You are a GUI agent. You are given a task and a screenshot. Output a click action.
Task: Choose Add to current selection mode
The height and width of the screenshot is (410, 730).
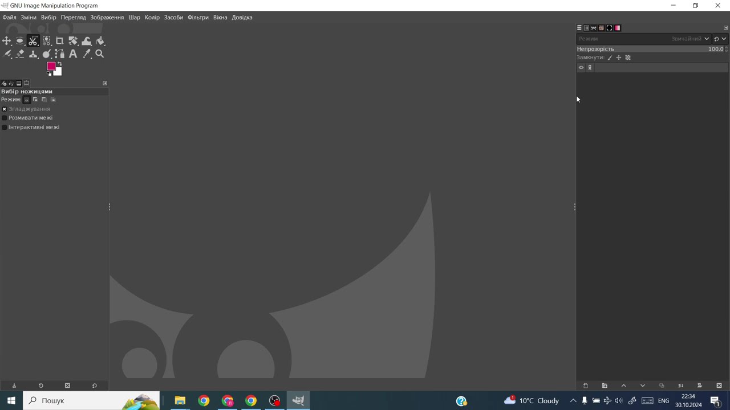(x=35, y=100)
